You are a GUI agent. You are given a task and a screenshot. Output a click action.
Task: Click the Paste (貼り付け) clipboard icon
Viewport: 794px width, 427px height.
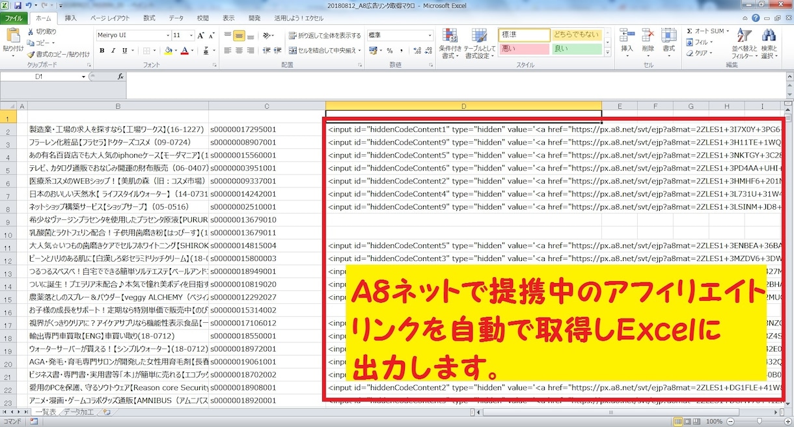point(12,36)
